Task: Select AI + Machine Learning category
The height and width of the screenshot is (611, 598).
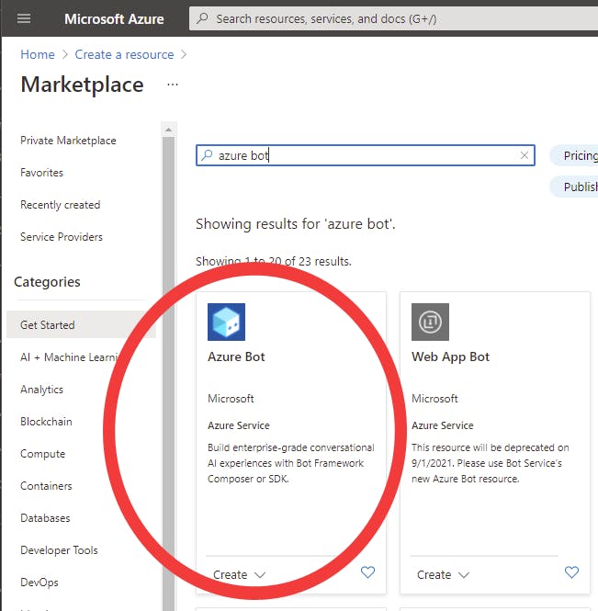Action: pyautogui.click(x=69, y=356)
